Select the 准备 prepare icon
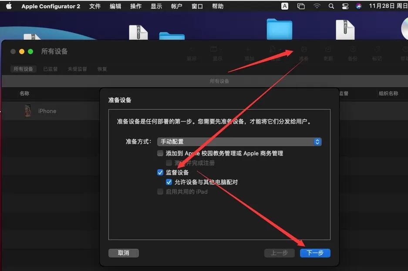The width and height of the screenshot is (408, 271). [x=304, y=49]
